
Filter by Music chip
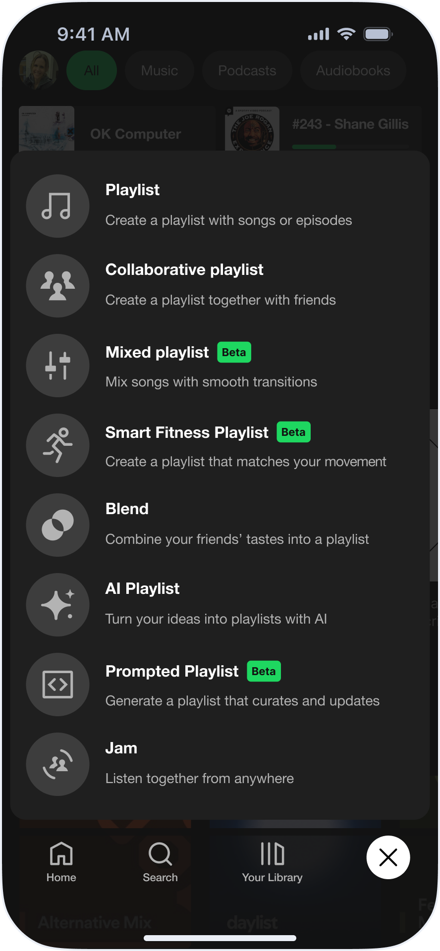(x=159, y=71)
